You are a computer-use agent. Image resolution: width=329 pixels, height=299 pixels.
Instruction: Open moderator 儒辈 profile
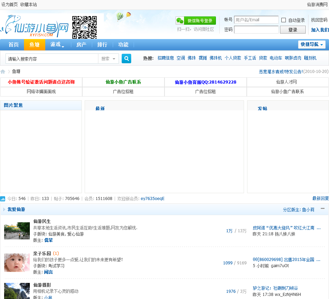coord(48,240)
